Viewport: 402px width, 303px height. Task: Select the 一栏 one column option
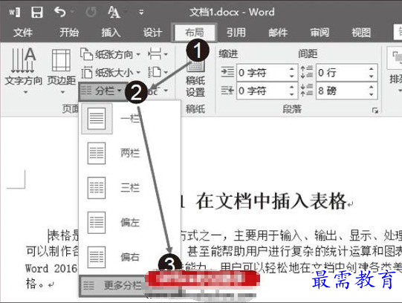tap(129, 119)
